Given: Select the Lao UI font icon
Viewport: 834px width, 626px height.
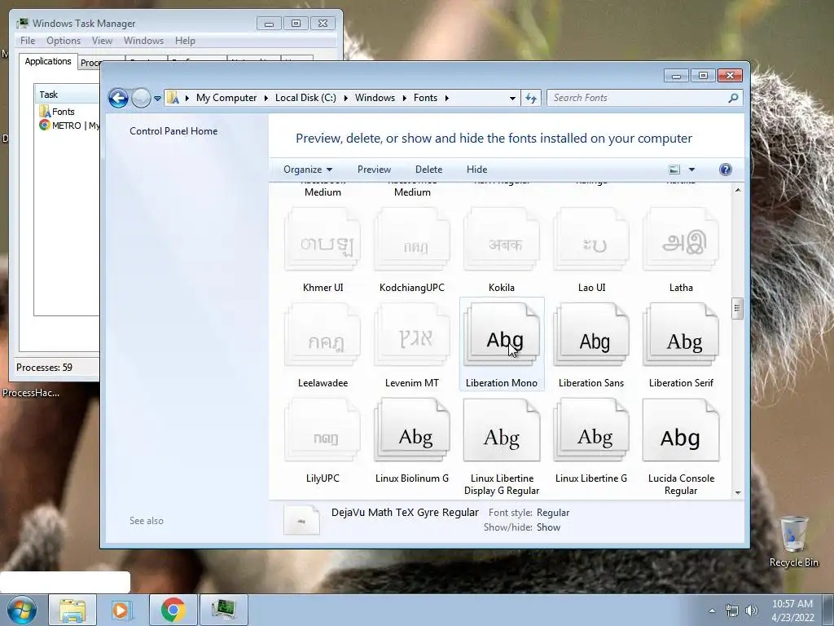Looking at the screenshot, I should [x=591, y=240].
